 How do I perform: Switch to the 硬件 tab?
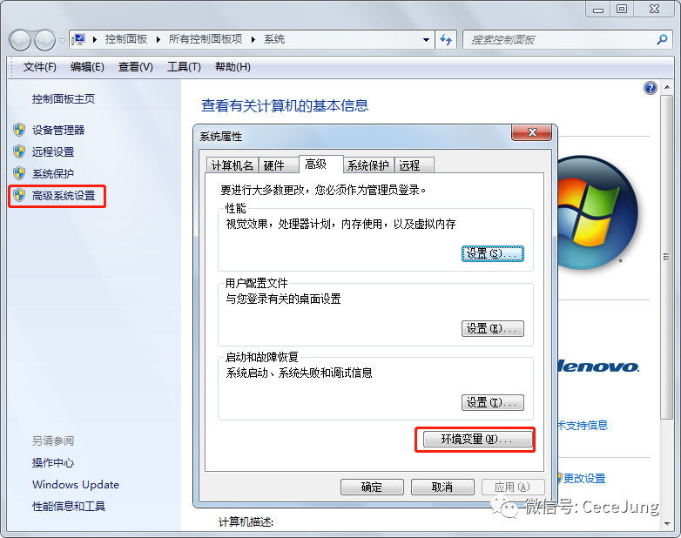[274, 165]
